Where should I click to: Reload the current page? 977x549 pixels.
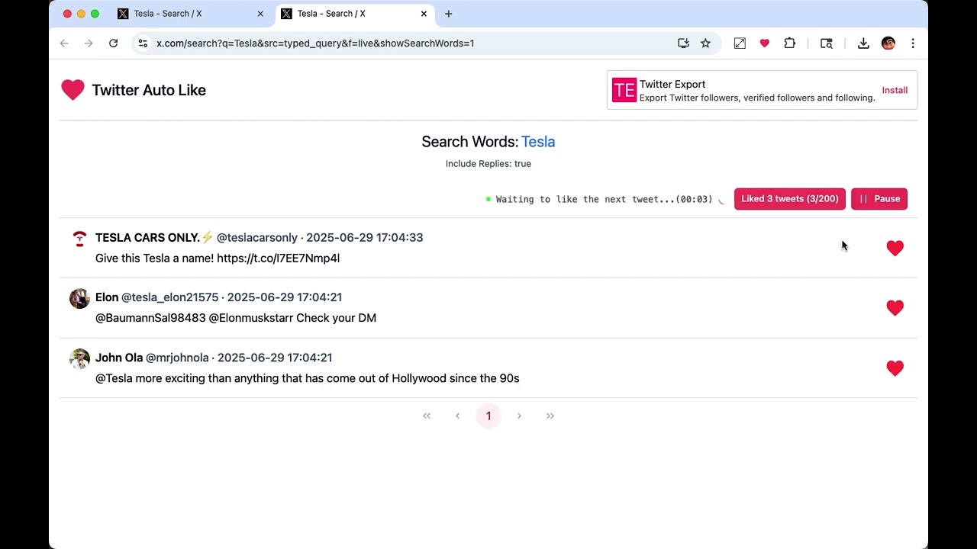pos(113,43)
